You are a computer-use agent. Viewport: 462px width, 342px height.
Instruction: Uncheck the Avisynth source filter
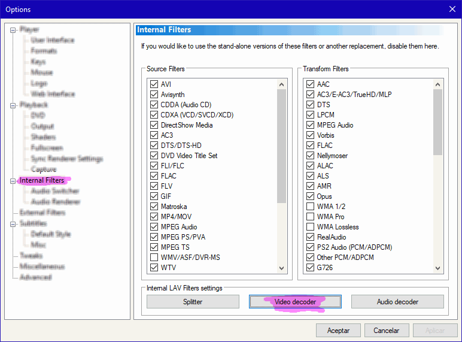click(154, 95)
